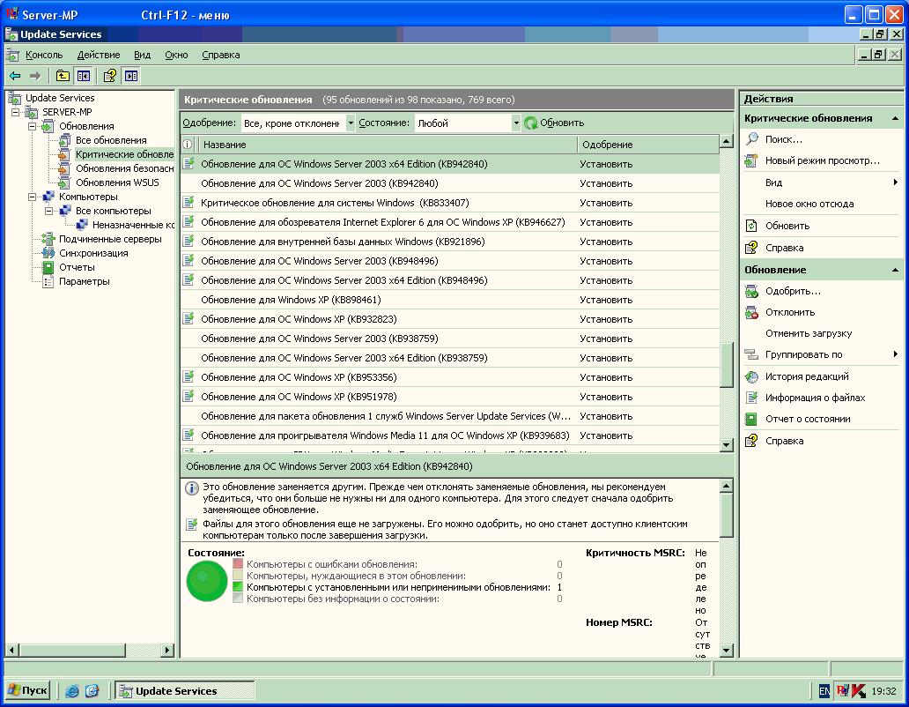Open the Справка menu
Image resolution: width=909 pixels, height=707 pixels.
pyautogui.click(x=221, y=55)
